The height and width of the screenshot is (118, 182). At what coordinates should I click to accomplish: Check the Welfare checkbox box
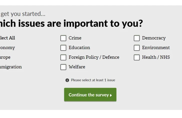tap(63, 67)
